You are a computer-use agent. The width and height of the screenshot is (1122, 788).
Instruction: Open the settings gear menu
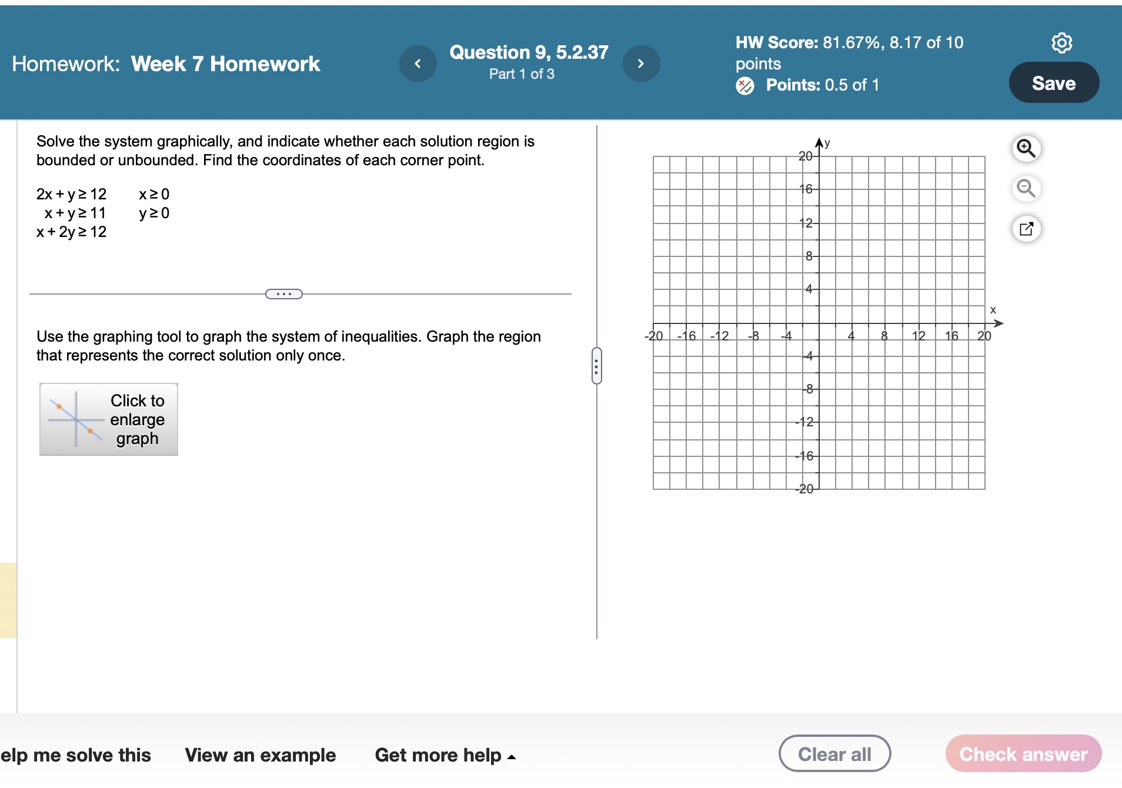[1062, 42]
